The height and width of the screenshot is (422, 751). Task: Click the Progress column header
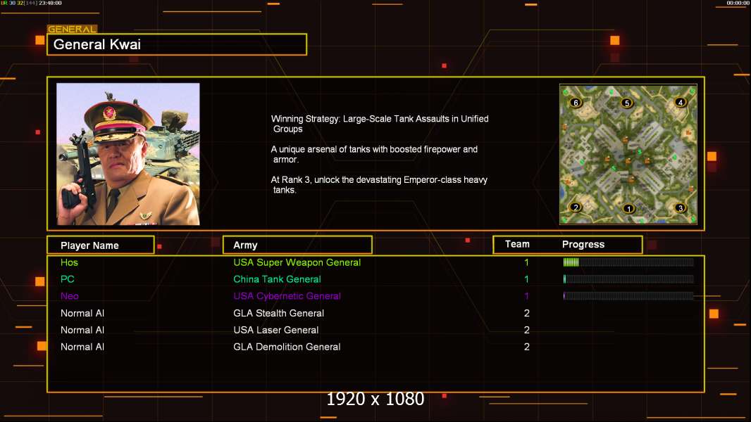click(x=583, y=244)
